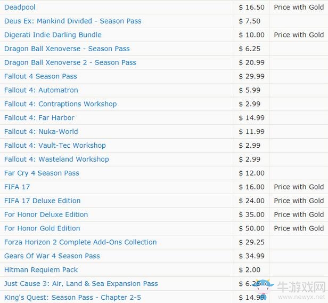This screenshot has width=328, height=303.
Task: Open Fallout 4: Far Harbor link
Action: (x=39, y=118)
